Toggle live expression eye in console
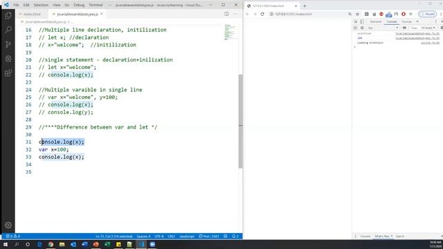This screenshot has width=443, height=249. (404, 28)
